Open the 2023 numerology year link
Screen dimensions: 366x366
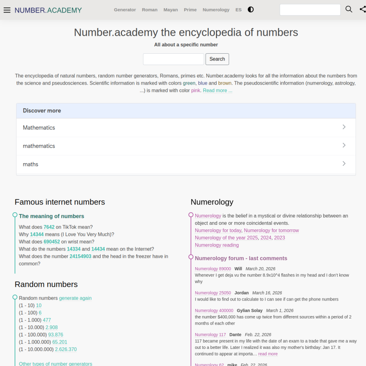pos(279,238)
